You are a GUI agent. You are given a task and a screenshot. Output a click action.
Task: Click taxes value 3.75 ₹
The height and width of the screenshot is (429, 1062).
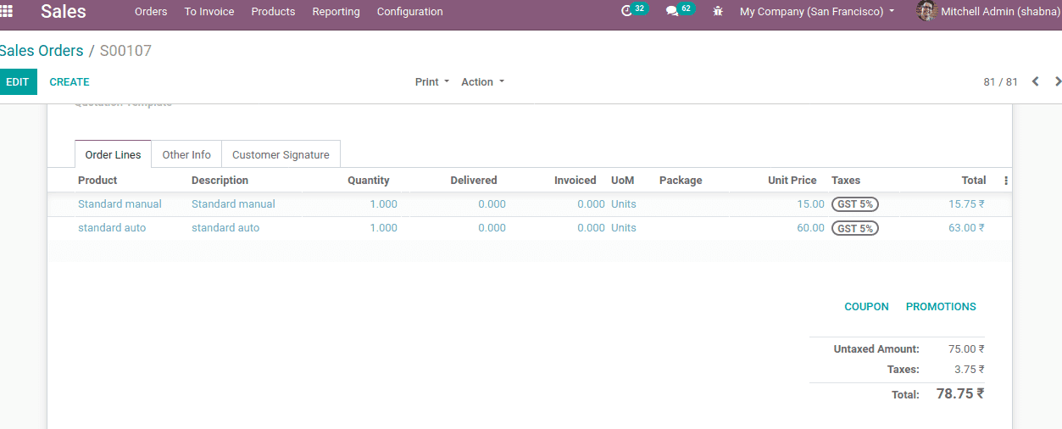pos(969,370)
